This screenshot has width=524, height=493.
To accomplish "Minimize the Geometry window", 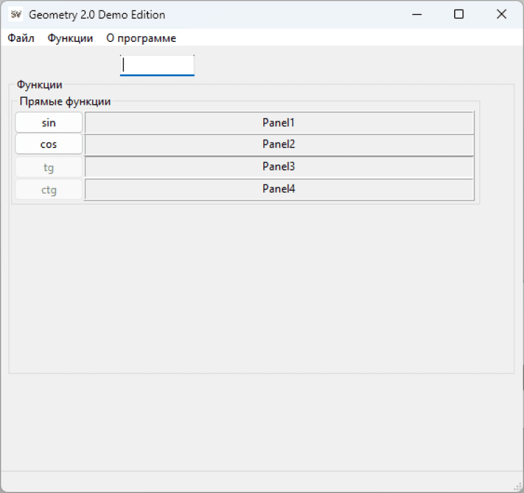I will (416, 15).
